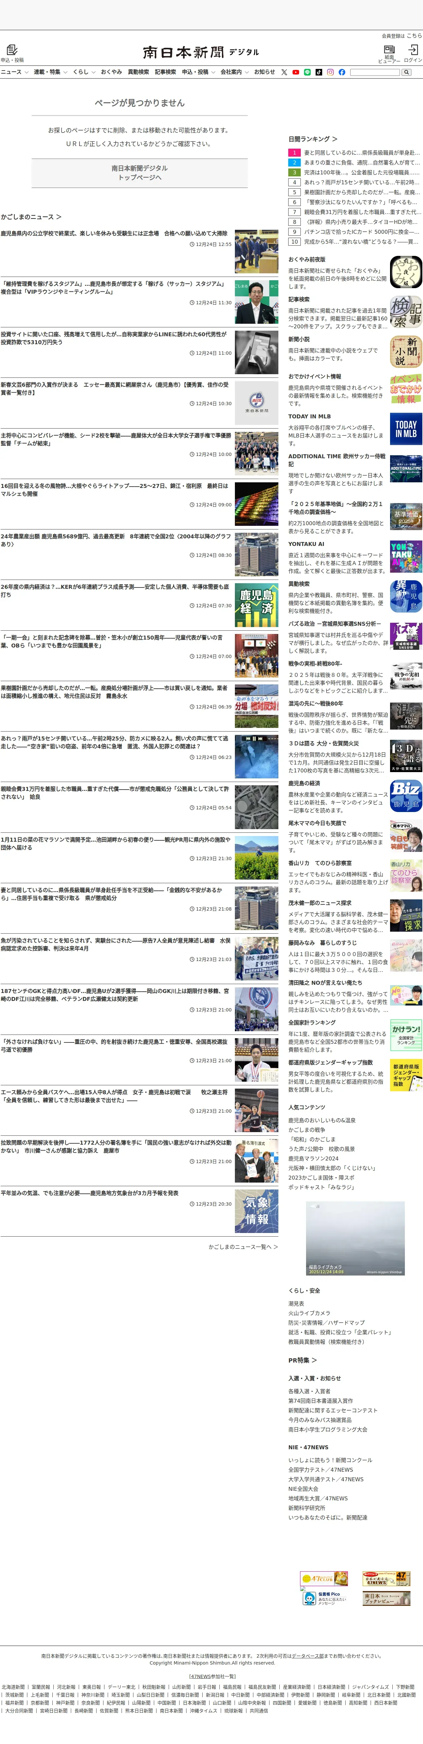Click the magnifier search button
Viewport: 423px width, 1744px height.
[x=406, y=72]
